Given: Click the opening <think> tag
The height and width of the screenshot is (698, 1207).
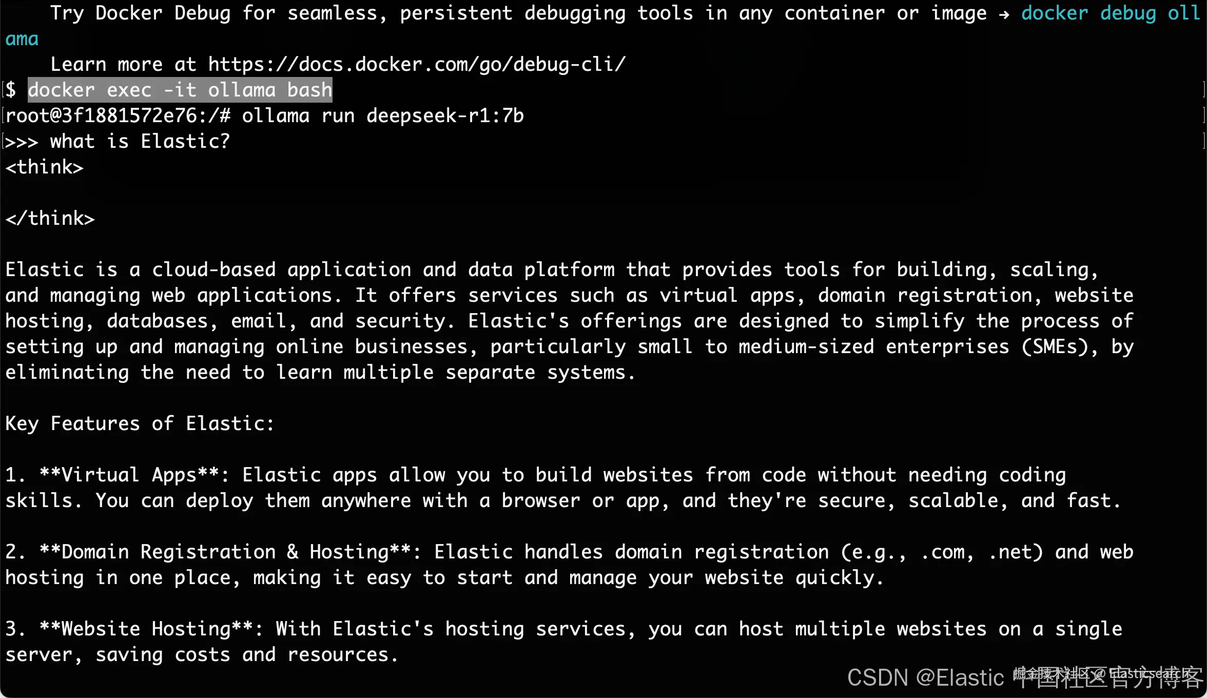Looking at the screenshot, I should 44,167.
